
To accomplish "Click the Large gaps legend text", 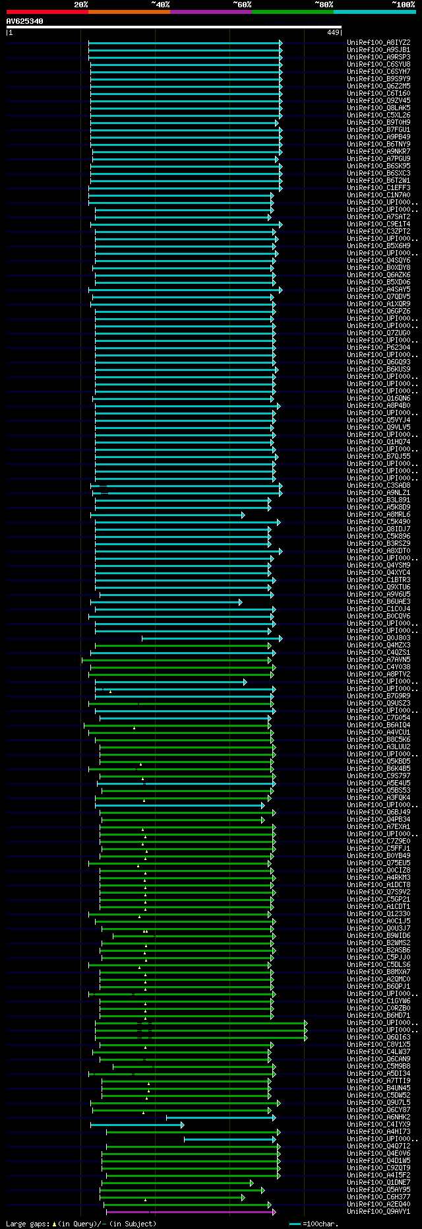I will (x=27, y=1224).
